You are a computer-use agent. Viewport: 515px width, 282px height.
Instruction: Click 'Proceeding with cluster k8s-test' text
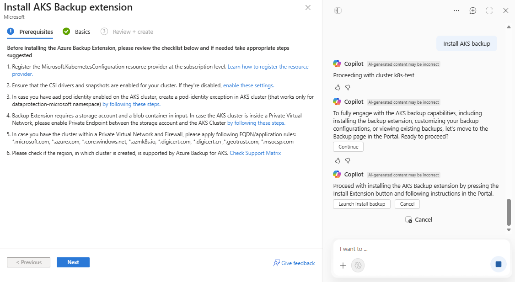pyautogui.click(x=373, y=75)
